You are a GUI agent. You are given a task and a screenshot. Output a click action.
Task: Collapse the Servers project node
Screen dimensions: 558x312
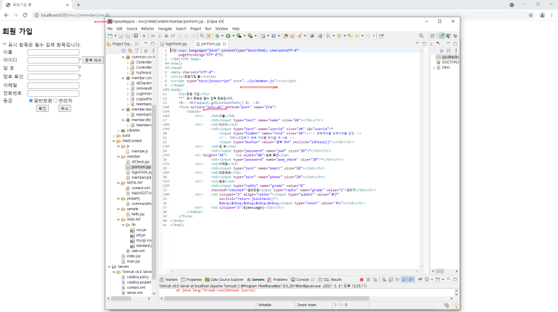110,266
